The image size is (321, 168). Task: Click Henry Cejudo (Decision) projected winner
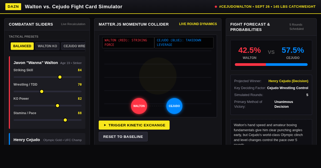tap(288, 81)
